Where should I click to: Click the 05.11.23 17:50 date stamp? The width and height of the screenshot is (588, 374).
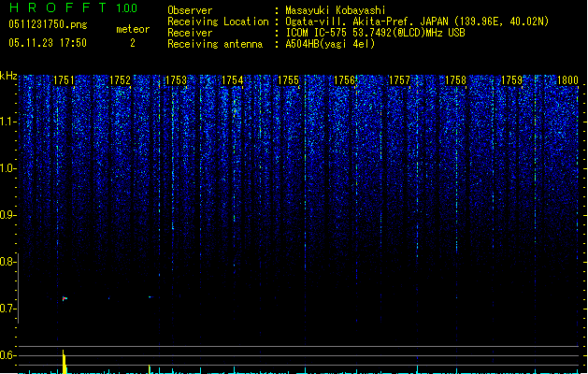tap(47, 42)
